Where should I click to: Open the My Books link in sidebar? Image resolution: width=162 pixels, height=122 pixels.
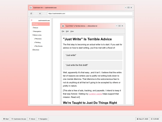coord(38,46)
